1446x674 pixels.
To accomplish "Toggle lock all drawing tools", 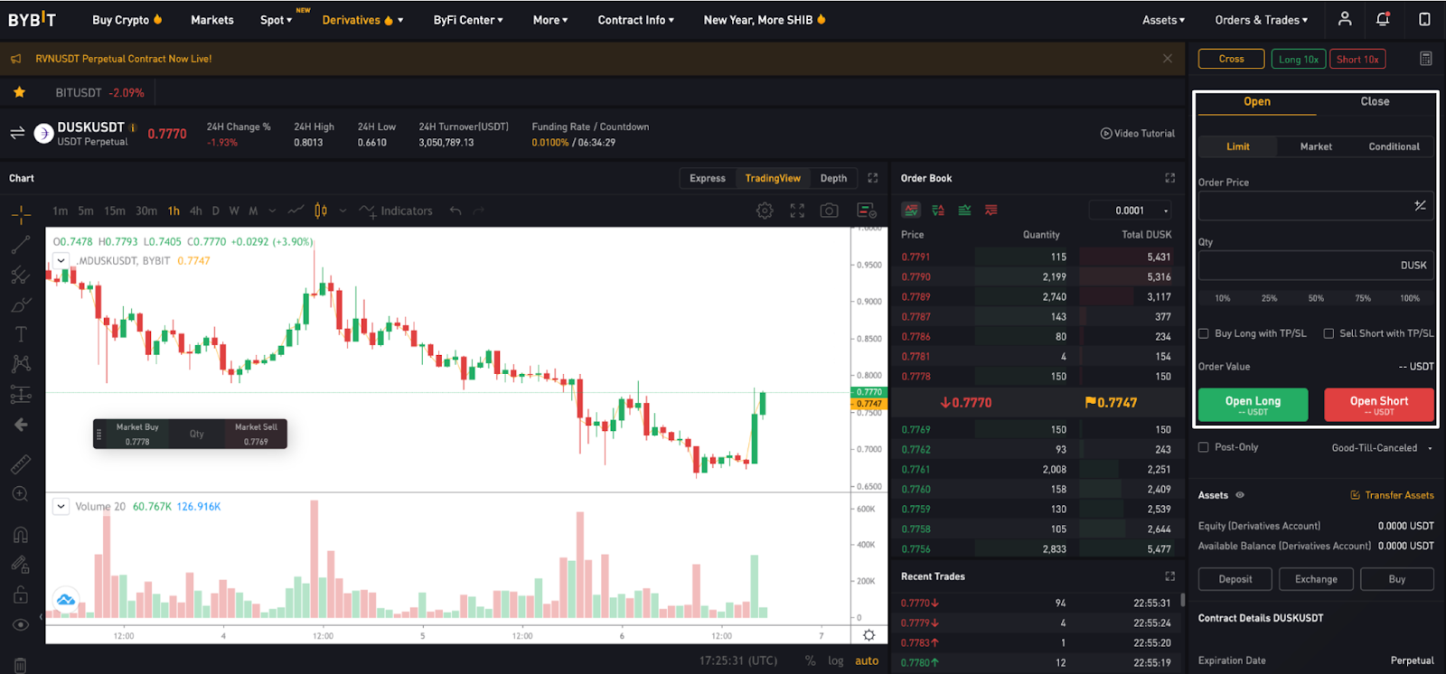I will pyautogui.click(x=21, y=594).
